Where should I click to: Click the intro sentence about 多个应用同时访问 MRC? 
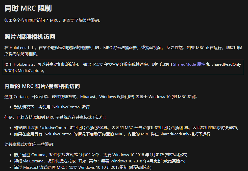pos(53,20)
